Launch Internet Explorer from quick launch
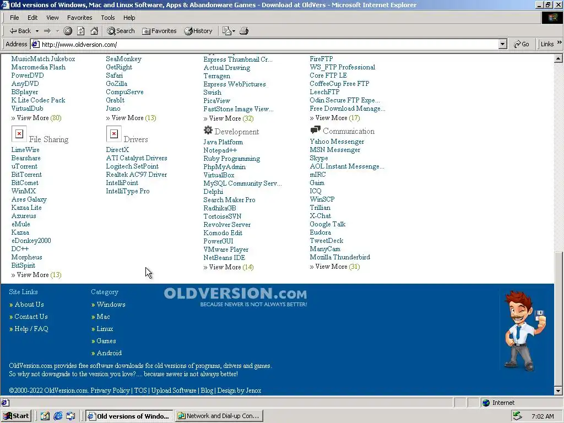 (58, 416)
